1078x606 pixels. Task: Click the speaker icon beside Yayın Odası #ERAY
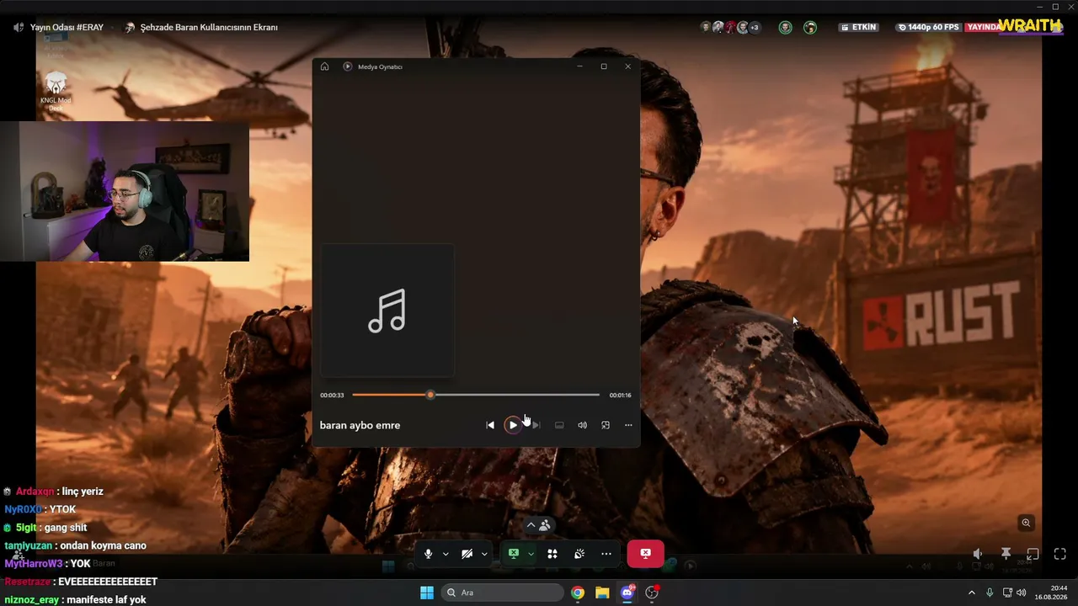tap(19, 27)
